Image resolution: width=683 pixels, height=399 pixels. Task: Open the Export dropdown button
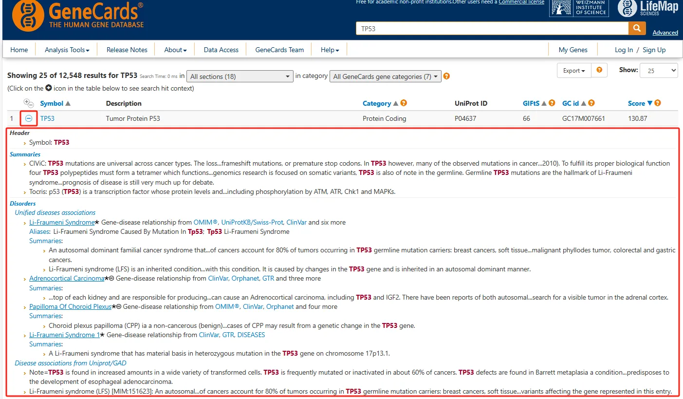pyautogui.click(x=573, y=71)
